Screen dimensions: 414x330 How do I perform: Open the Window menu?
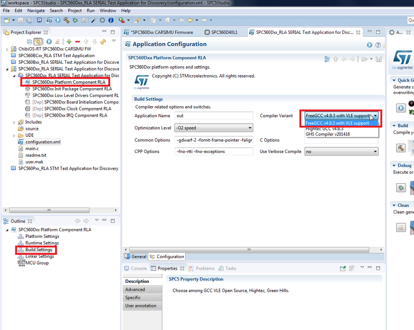coord(108,10)
